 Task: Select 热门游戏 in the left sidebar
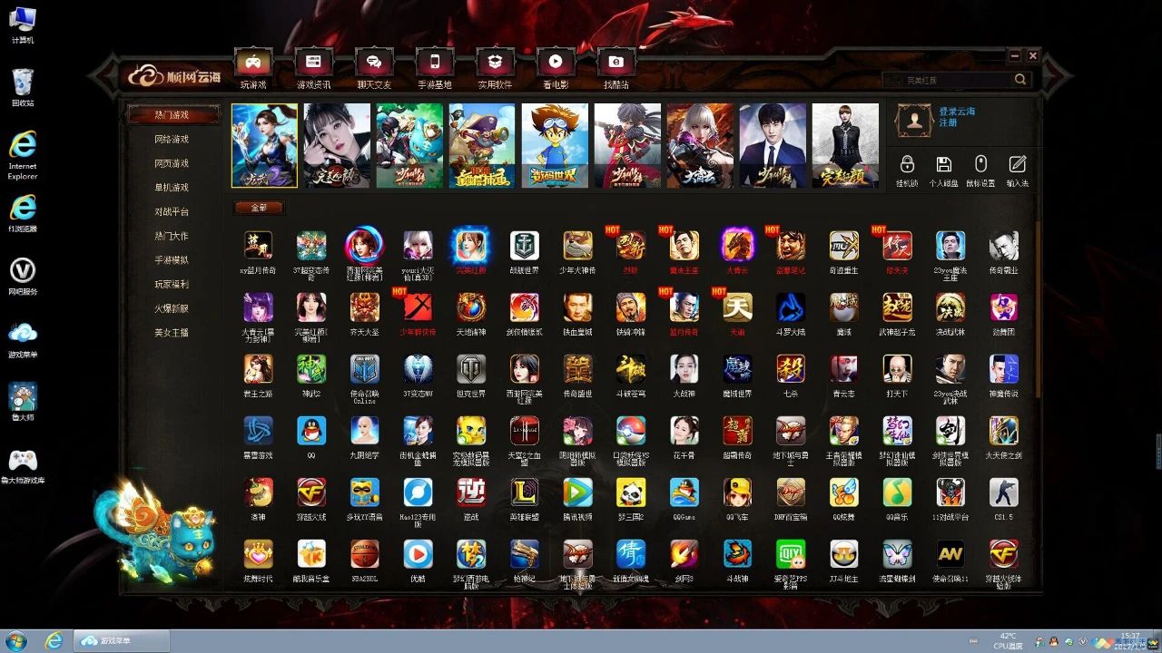point(172,115)
